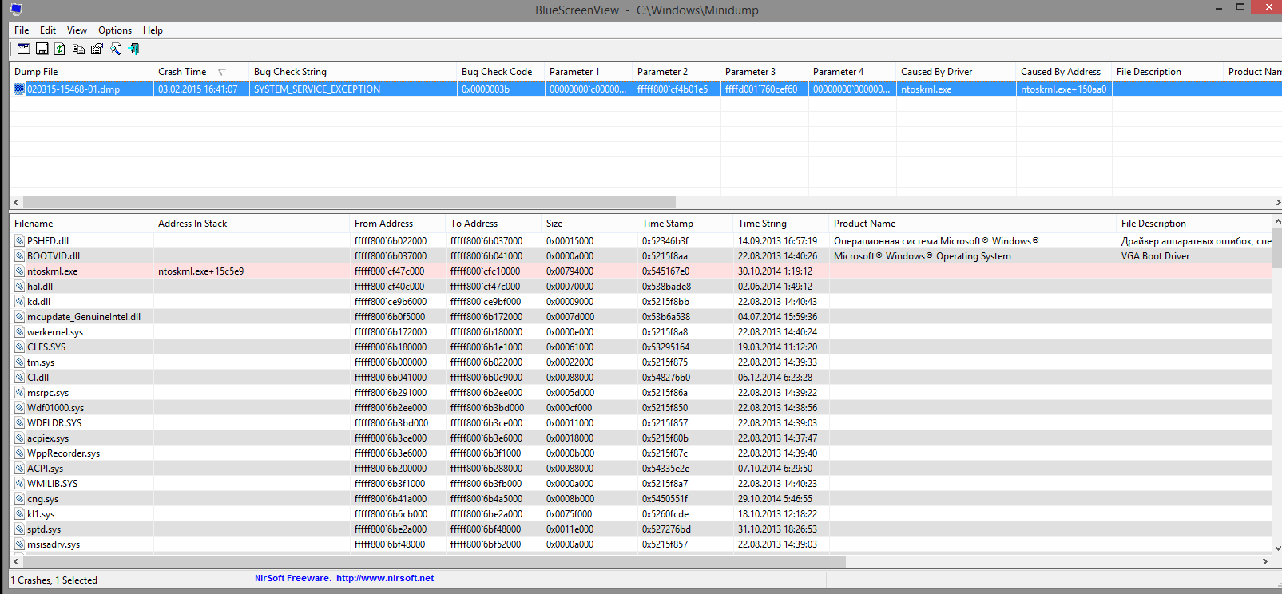
Task: Click the file icon next to msrpc.sys
Action: pos(19,393)
